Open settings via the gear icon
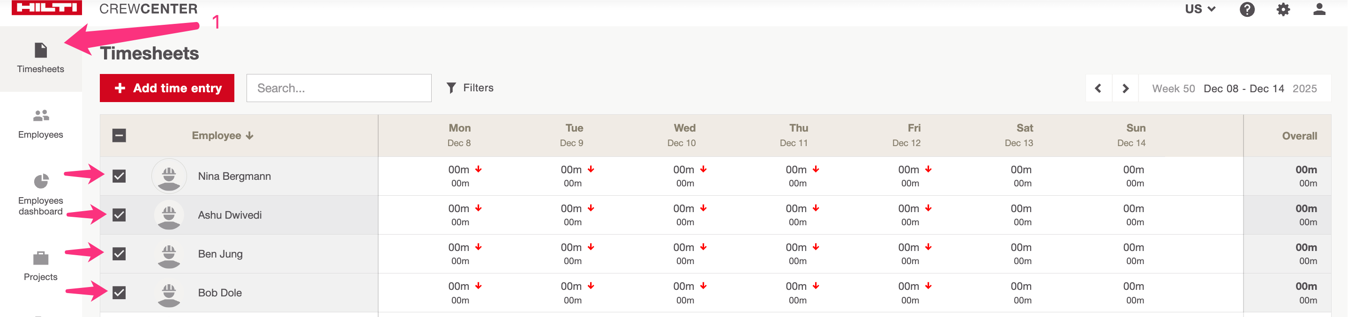This screenshot has width=1348, height=317. point(1283,9)
